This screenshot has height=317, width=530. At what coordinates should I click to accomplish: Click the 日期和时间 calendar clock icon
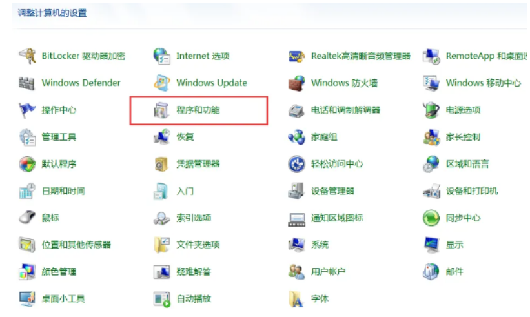[x=27, y=191]
